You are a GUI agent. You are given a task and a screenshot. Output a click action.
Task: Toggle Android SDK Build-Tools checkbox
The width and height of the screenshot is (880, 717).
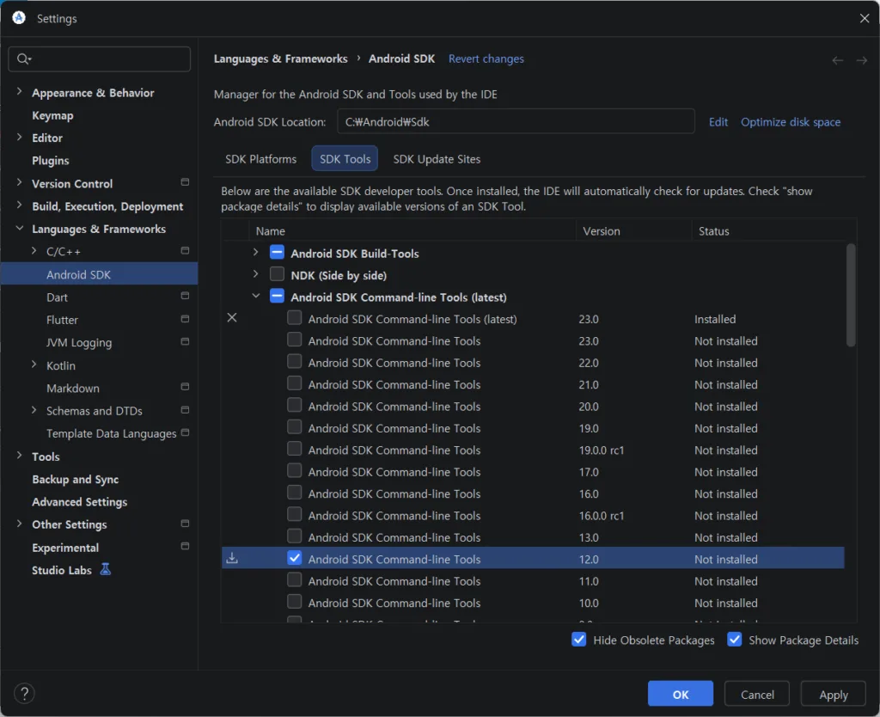pos(277,252)
